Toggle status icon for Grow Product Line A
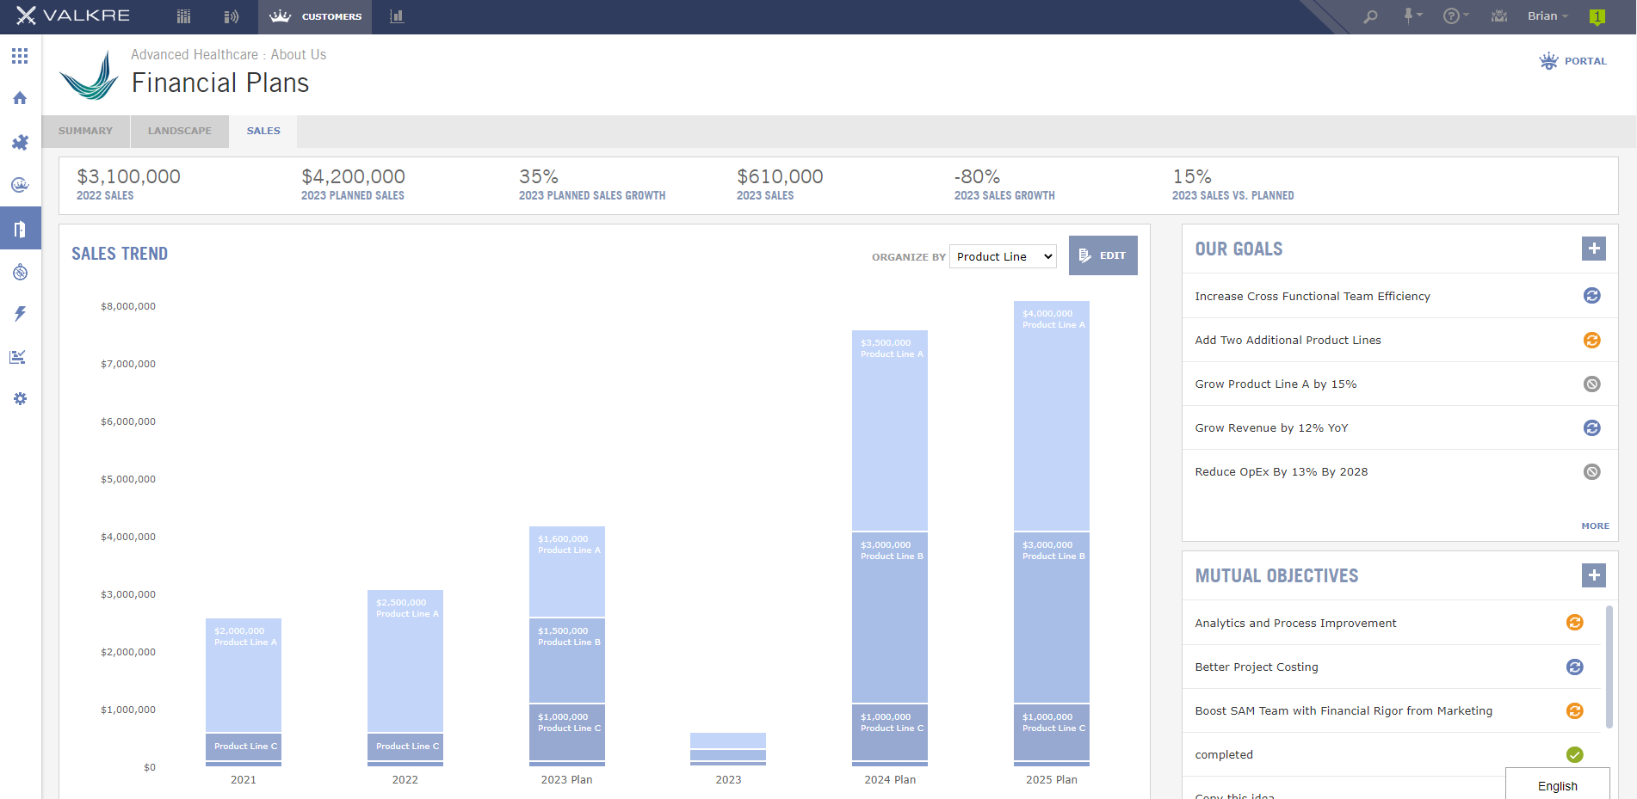The height and width of the screenshot is (799, 1637). pyautogui.click(x=1591, y=384)
